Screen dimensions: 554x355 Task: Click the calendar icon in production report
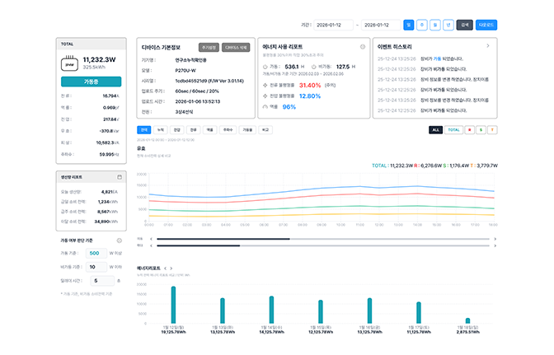pos(120,177)
